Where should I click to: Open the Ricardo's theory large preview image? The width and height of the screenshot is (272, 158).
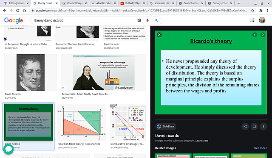(211, 72)
